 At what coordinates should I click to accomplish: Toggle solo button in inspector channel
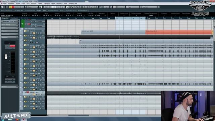[x=13, y=46]
